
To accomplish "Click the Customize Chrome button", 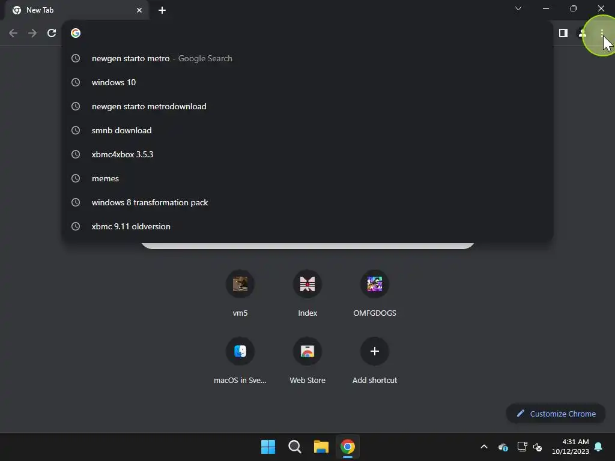I will (x=556, y=414).
